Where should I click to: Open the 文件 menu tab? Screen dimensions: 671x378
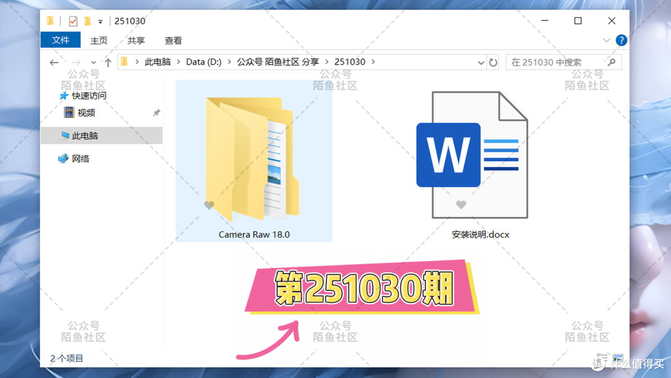[60, 40]
